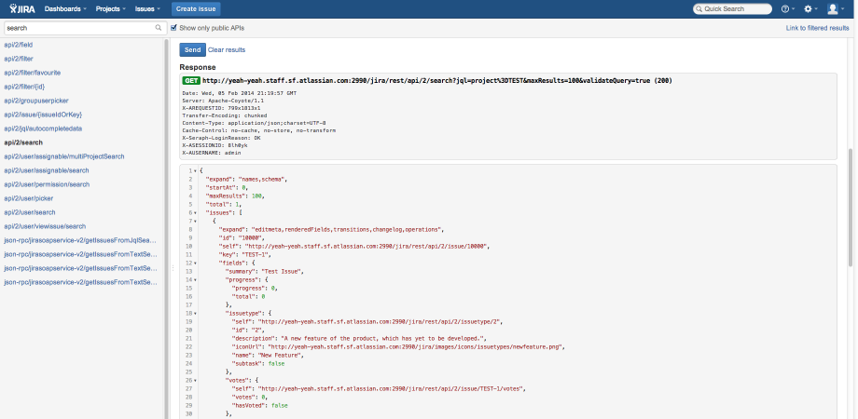This screenshot has height=419, width=858.
Task: Open Link to filtered results
Action: click(x=818, y=28)
